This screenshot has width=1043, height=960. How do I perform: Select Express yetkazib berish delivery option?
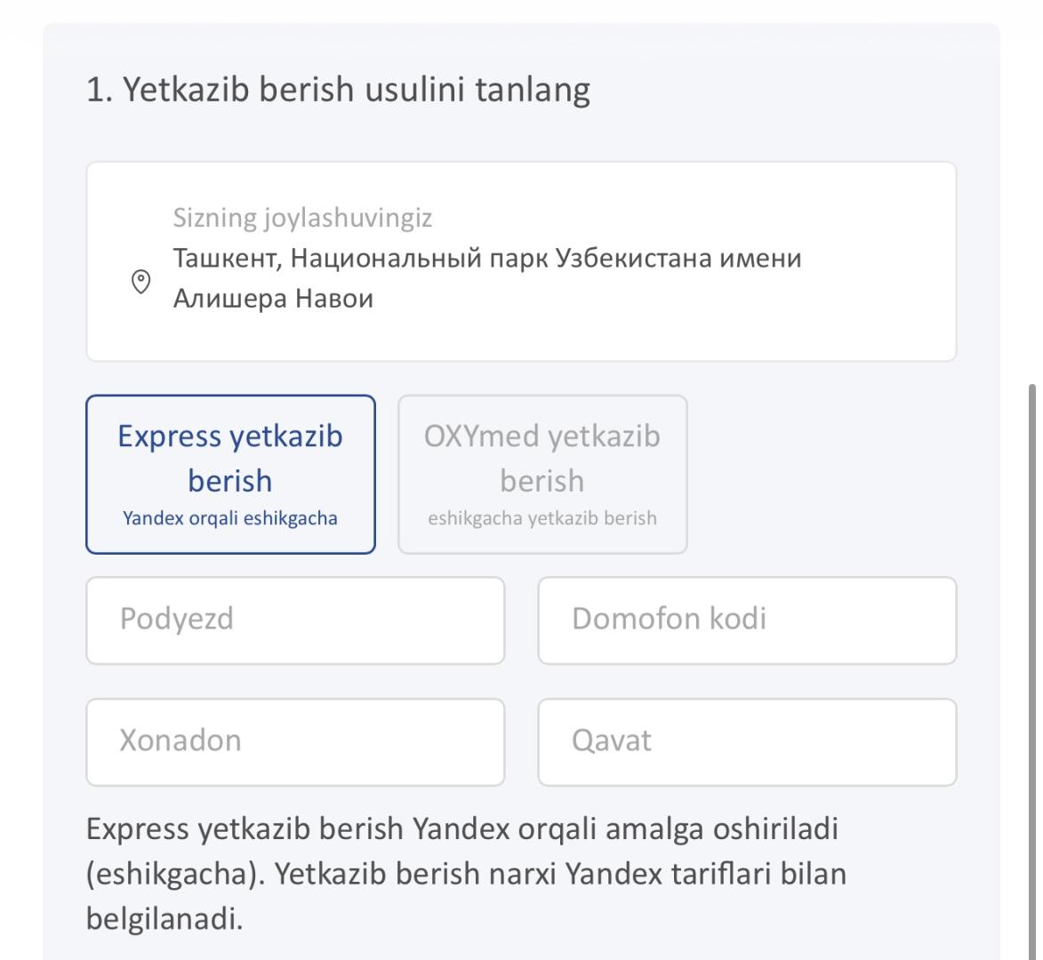(230, 475)
